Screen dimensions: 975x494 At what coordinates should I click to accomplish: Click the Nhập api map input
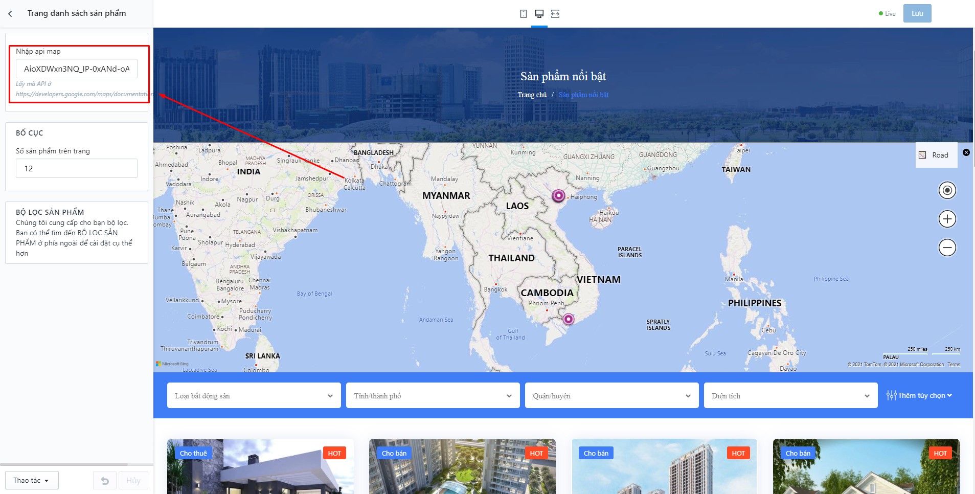click(x=77, y=69)
